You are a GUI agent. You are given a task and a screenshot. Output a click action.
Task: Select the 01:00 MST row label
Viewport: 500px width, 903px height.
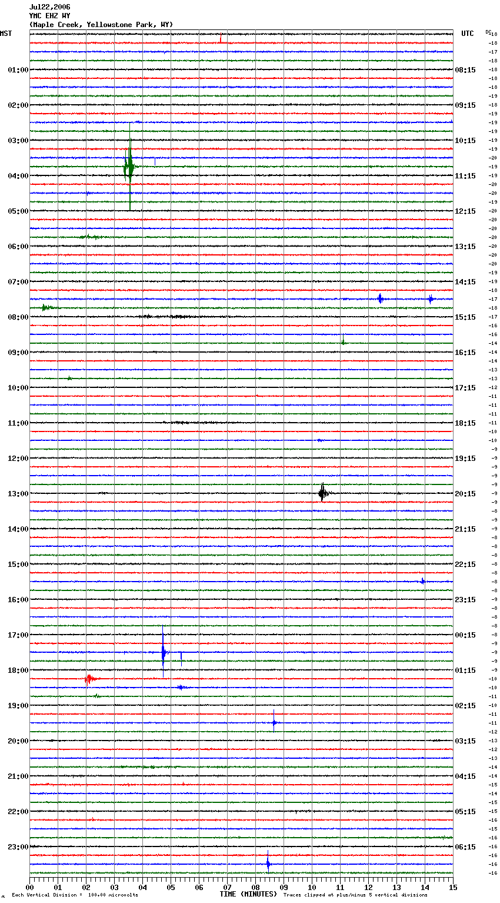click(x=18, y=69)
